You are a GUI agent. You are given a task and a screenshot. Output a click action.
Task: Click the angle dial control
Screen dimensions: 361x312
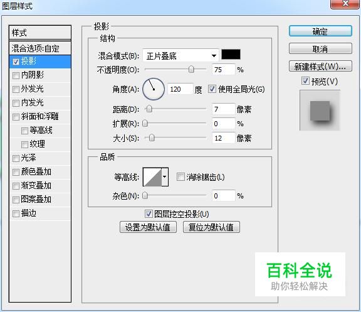click(154, 89)
